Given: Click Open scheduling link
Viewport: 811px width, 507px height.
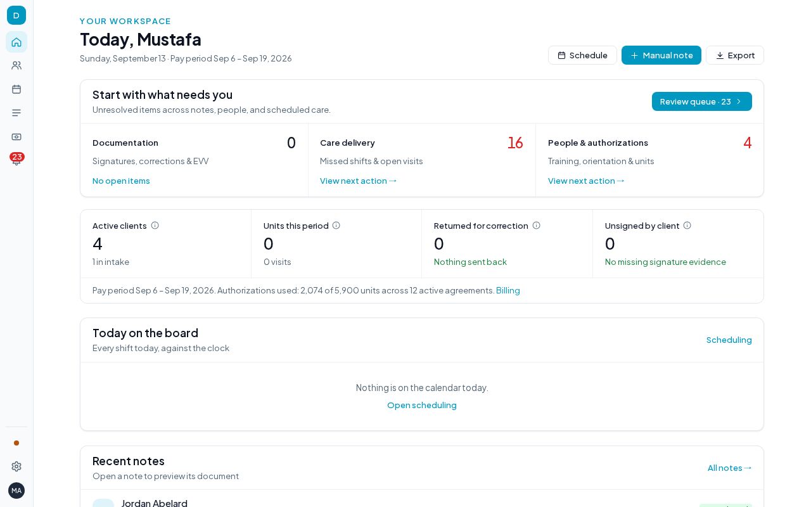Looking at the screenshot, I should (x=422, y=405).
